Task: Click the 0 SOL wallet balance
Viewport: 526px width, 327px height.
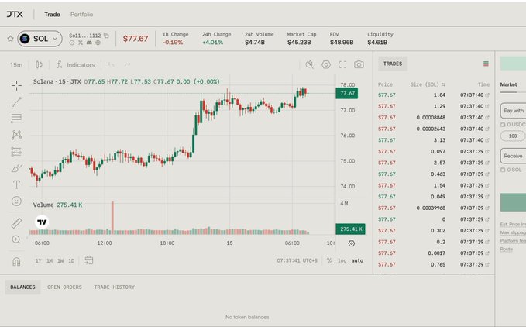Action: 511,170
